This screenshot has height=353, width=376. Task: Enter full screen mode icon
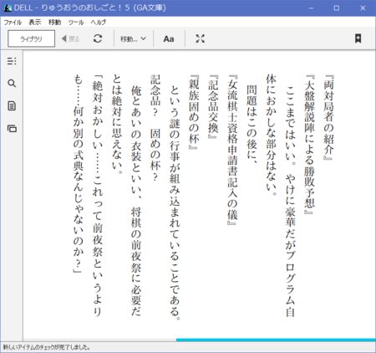pos(200,38)
